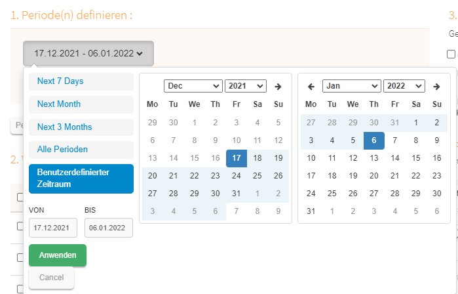The image size is (458, 294).
Task: Choose the Next 3 Months preset
Action: pos(81,127)
